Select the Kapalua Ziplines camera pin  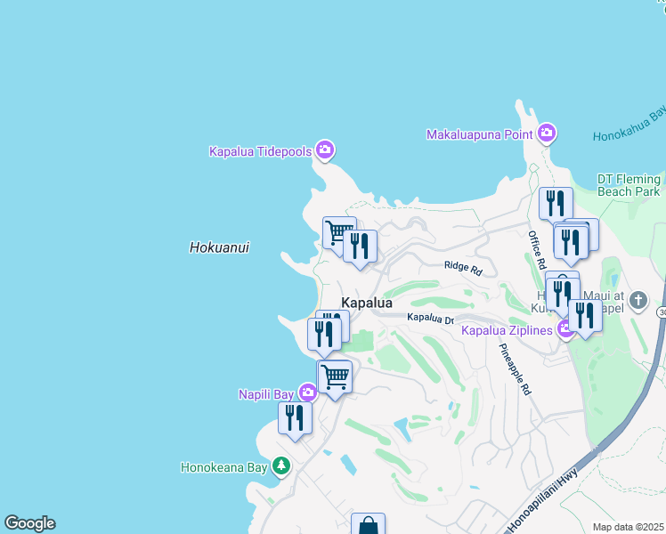[564, 329]
